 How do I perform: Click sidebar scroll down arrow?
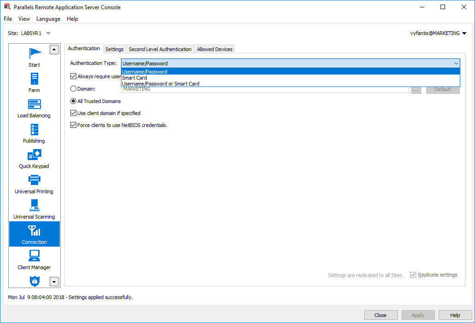pyautogui.click(x=54, y=282)
